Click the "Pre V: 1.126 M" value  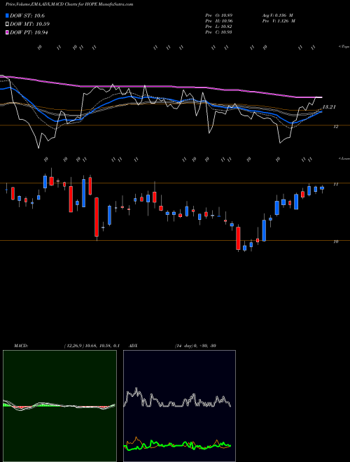[279, 21]
